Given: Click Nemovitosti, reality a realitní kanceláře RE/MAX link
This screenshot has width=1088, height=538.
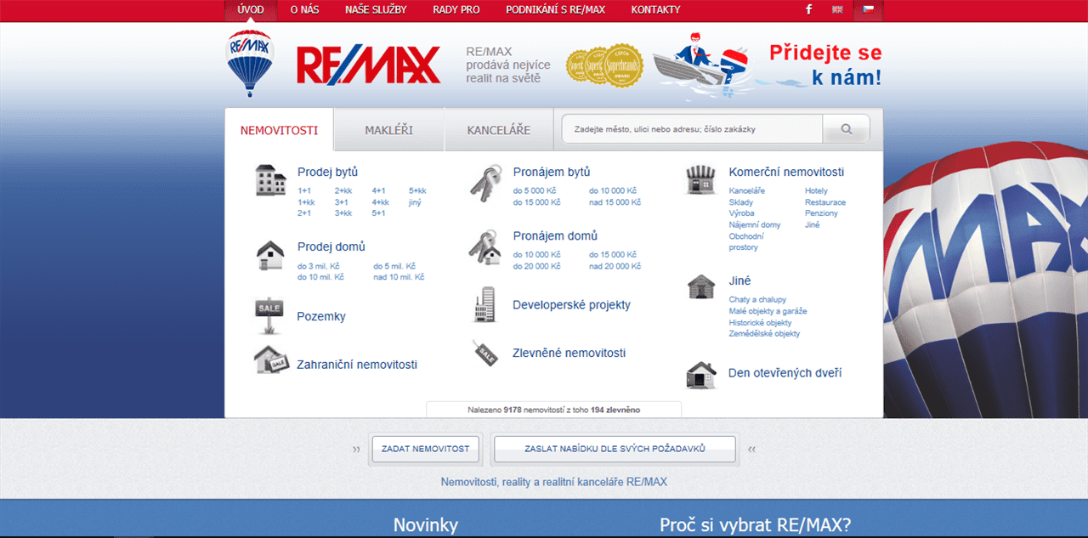Looking at the screenshot, I should [x=554, y=482].
